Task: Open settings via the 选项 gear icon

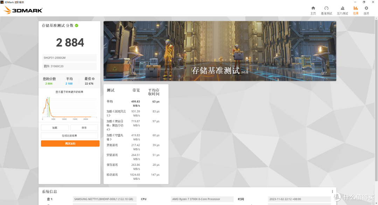Action: pos(366,9)
